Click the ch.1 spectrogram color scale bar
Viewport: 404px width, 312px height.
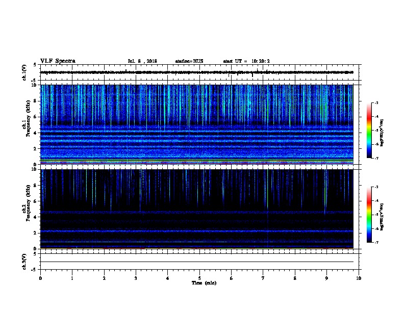point(369,131)
